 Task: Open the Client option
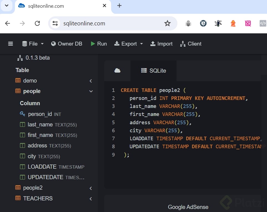191,44
